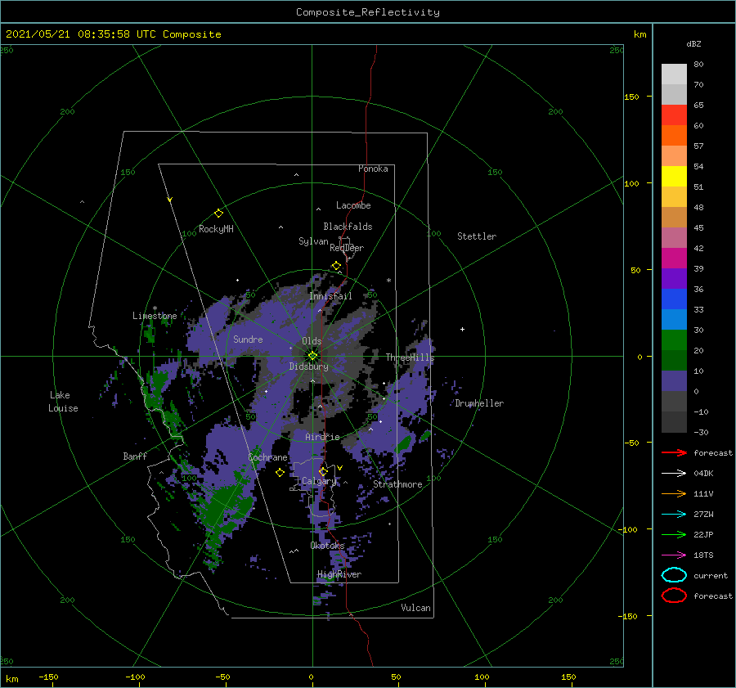Click the Ponoka city label
Screen dimensions: 736x688
[373, 169]
